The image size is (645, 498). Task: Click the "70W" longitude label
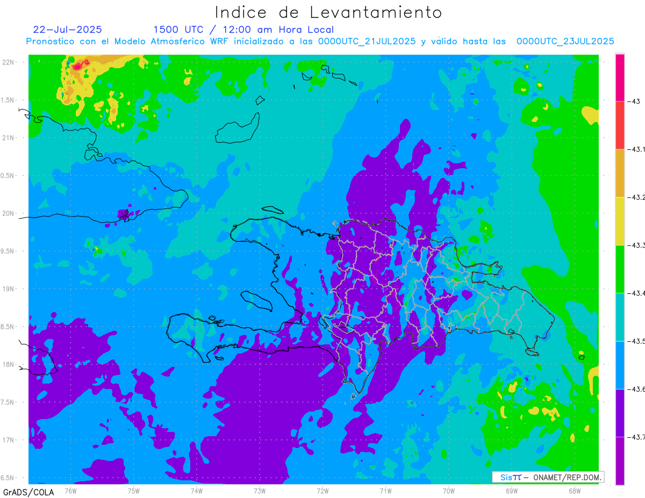pos(448,490)
